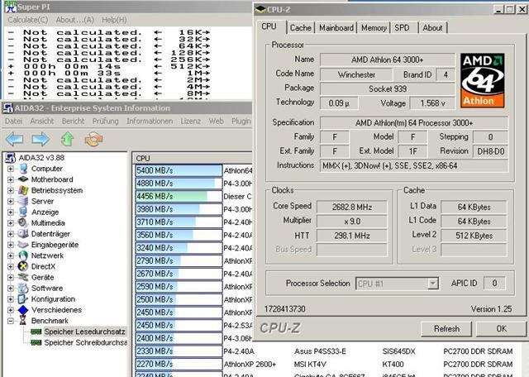Expand the Netzwerk tree node
The image size is (529, 377).
click(11, 255)
